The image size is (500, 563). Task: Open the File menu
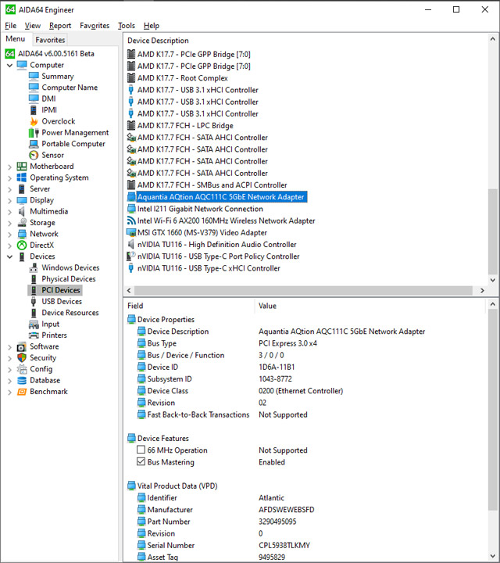click(x=10, y=26)
